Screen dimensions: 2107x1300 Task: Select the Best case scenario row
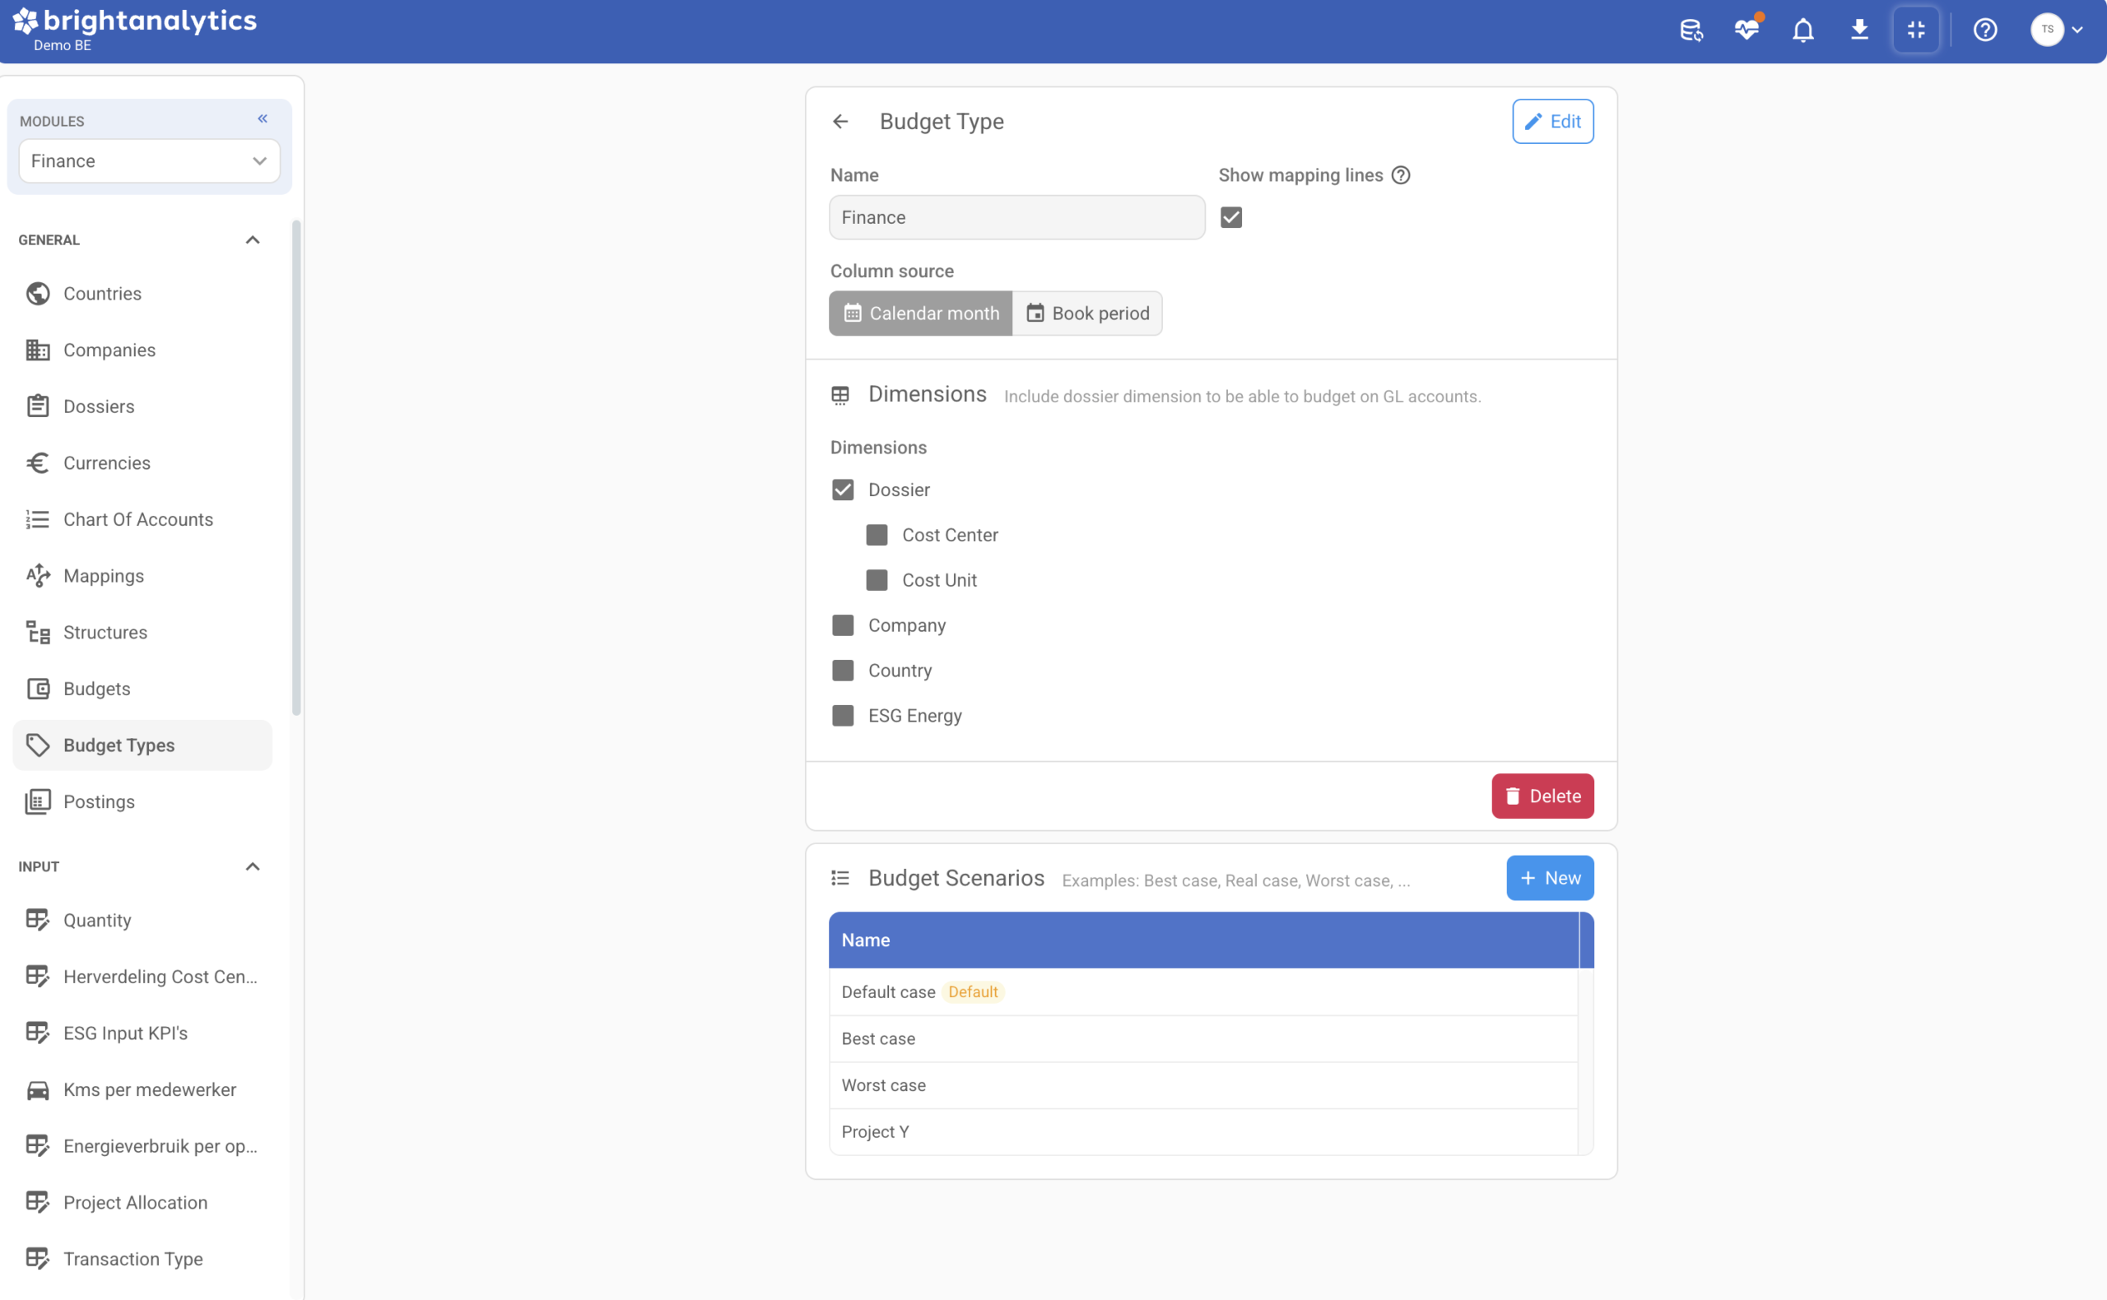point(1203,1038)
